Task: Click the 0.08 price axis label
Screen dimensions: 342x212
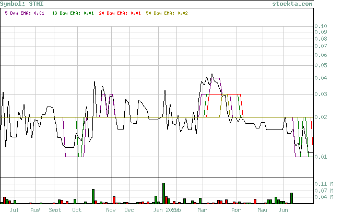Action: [321, 39]
